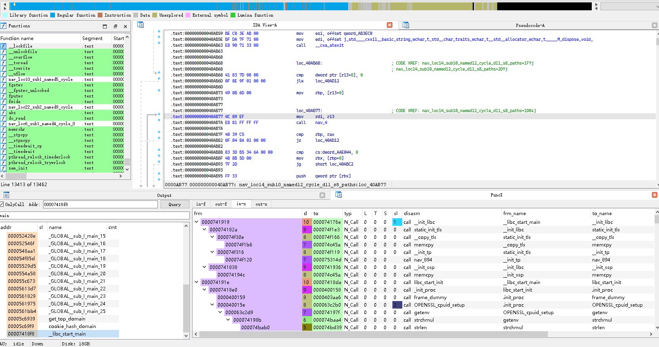Close the IDA View-A tab
This screenshot has height=347, width=659.
coord(390,25)
